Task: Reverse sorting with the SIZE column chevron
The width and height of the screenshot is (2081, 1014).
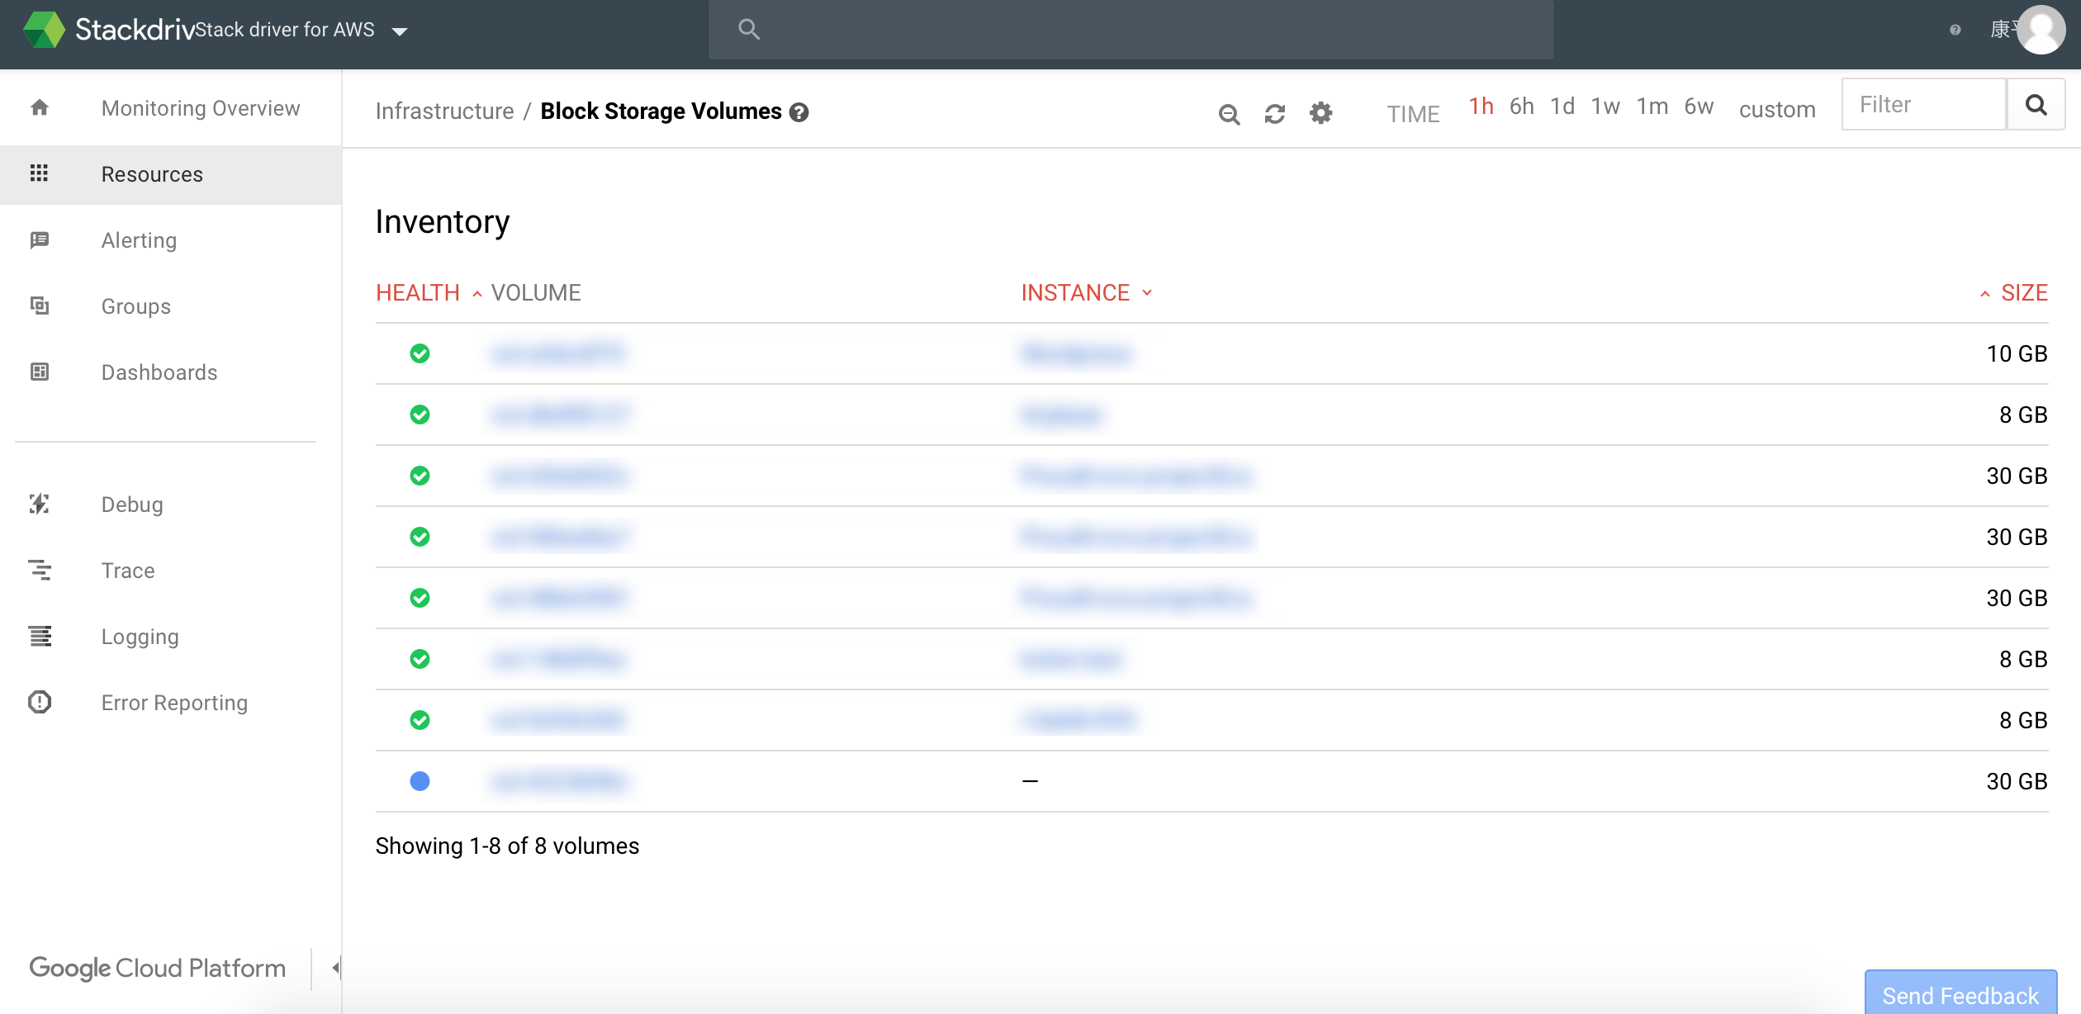Action: (1984, 292)
